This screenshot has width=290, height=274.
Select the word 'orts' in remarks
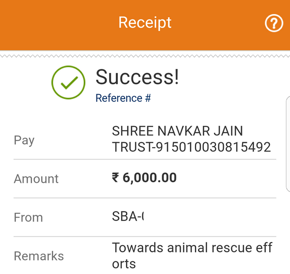tap(124, 264)
